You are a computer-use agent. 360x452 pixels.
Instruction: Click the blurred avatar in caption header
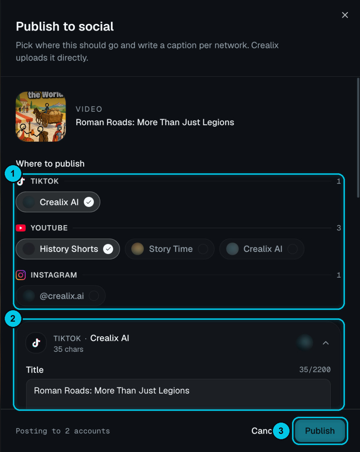click(x=305, y=342)
